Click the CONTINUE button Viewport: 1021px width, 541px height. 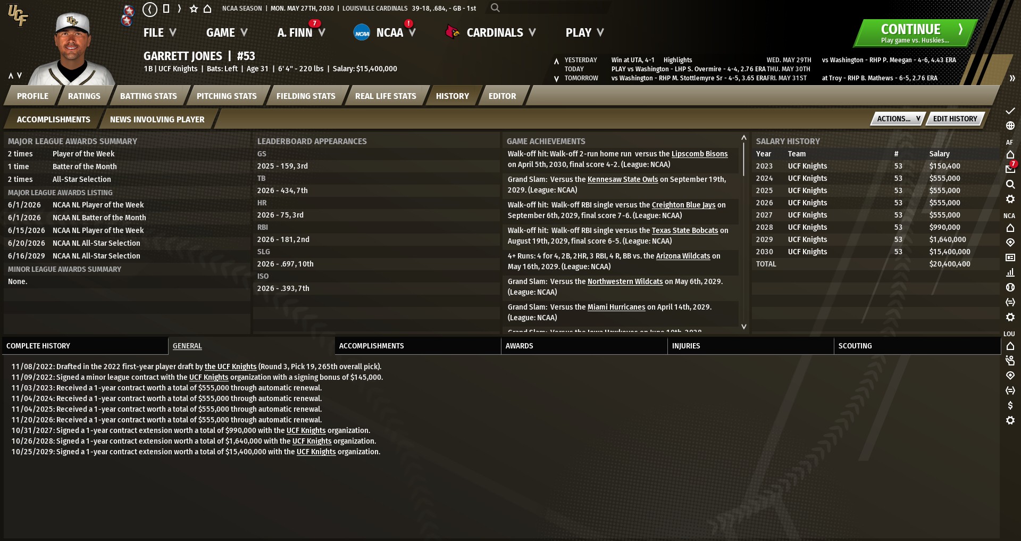[x=916, y=33]
